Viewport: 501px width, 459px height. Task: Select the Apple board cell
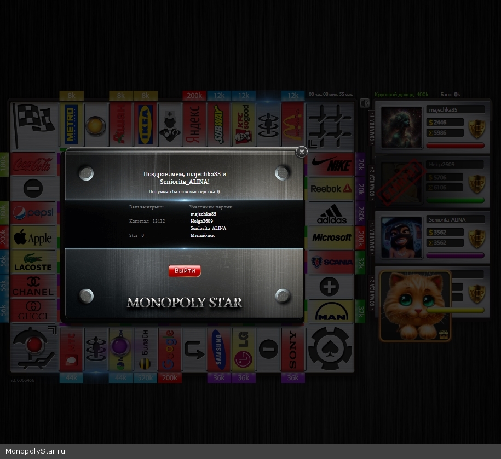pos(34,237)
